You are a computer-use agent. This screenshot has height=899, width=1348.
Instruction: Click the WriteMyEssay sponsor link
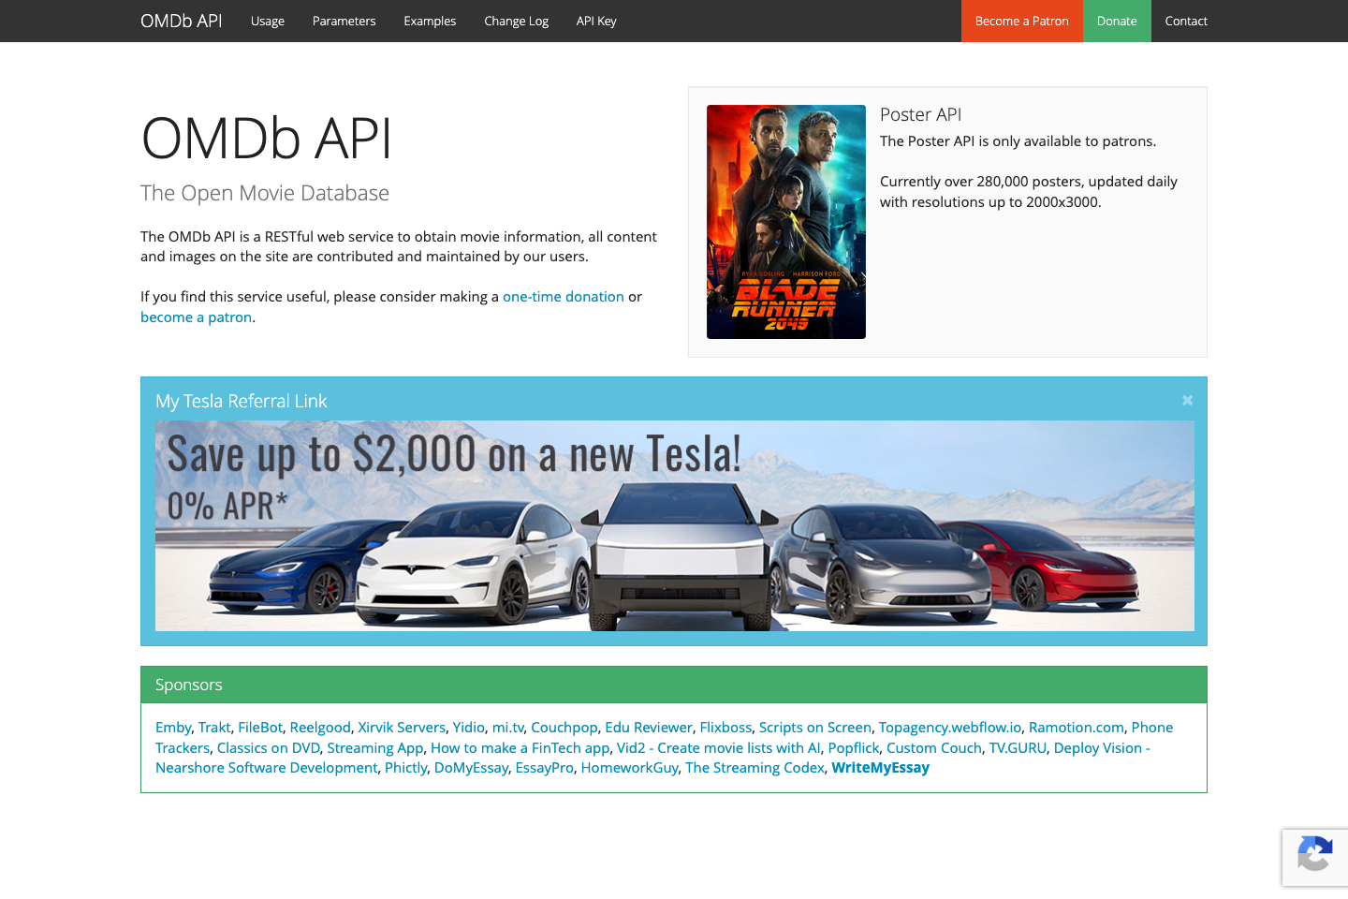880,767
